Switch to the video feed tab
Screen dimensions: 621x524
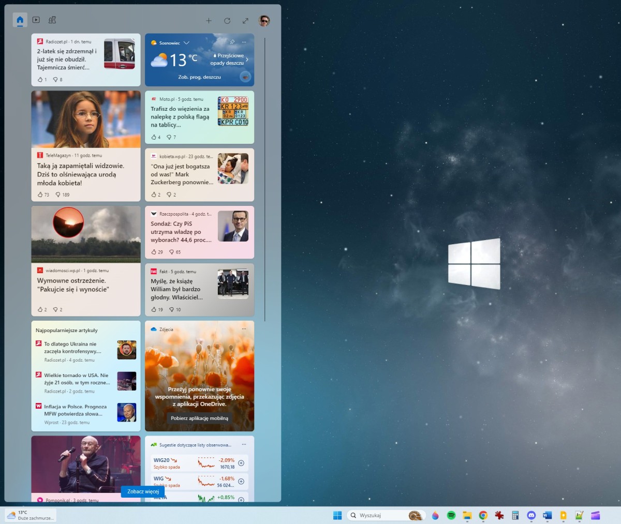pyautogui.click(x=36, y=20)
